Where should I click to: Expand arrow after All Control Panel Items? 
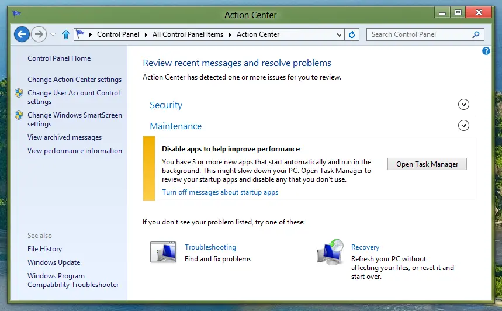pos(230,34)
